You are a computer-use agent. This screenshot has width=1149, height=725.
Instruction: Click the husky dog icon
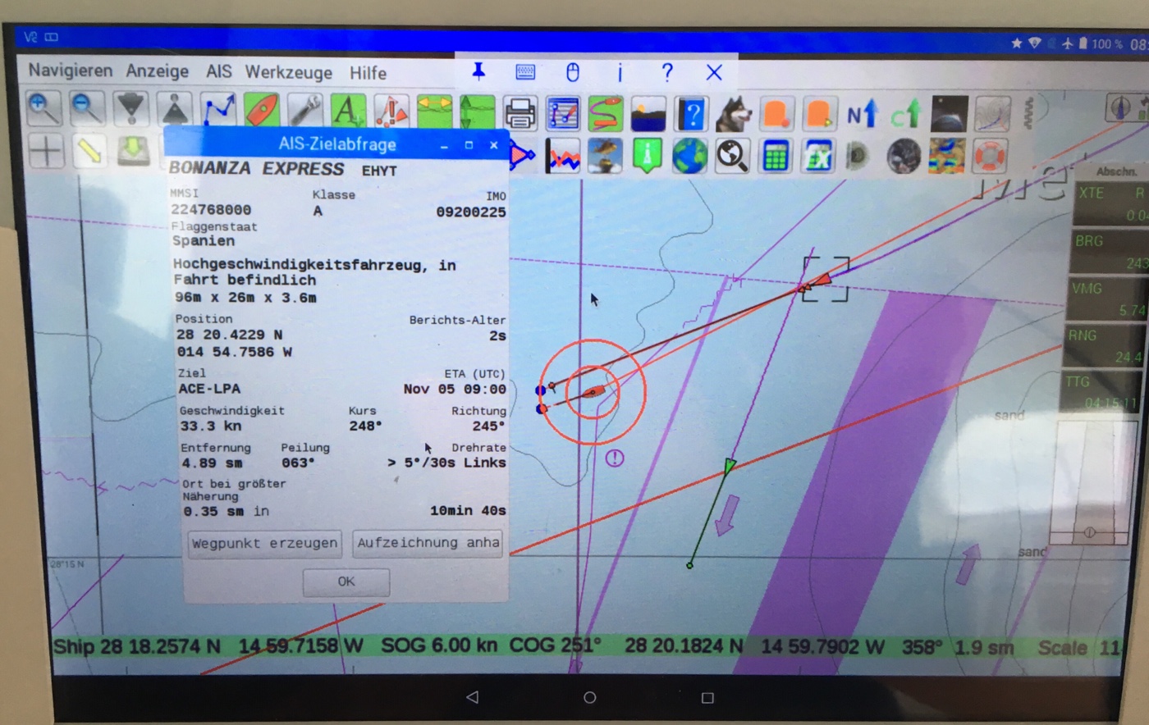(x=733, y=114)
